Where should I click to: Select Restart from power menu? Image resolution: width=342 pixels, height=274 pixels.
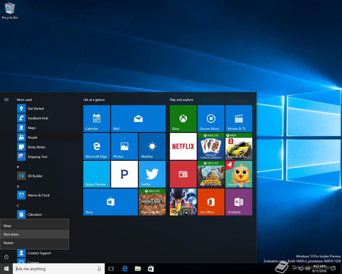(x=34, y=243)
